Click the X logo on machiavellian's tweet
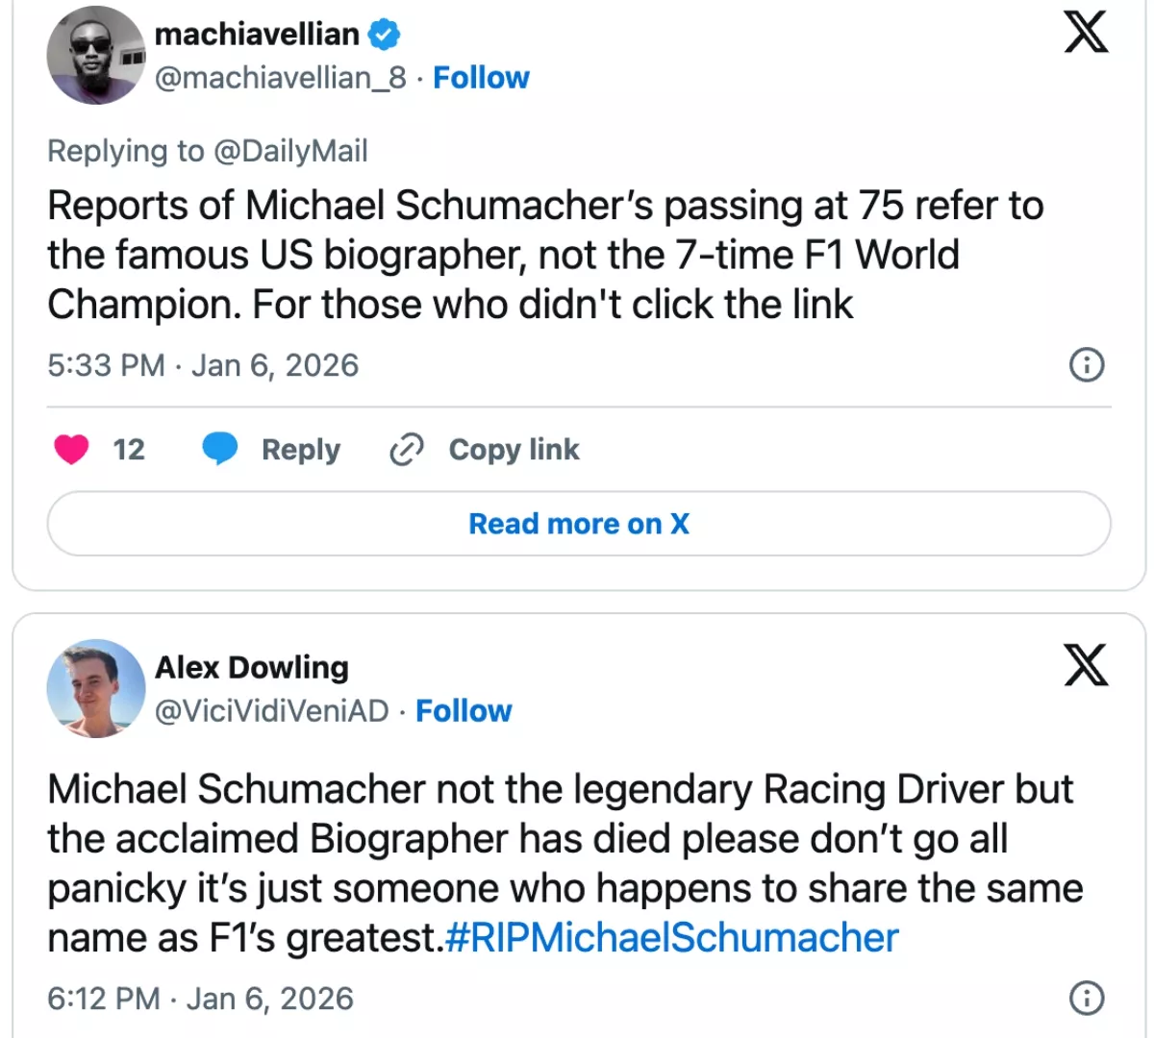 pos(1086,32)
